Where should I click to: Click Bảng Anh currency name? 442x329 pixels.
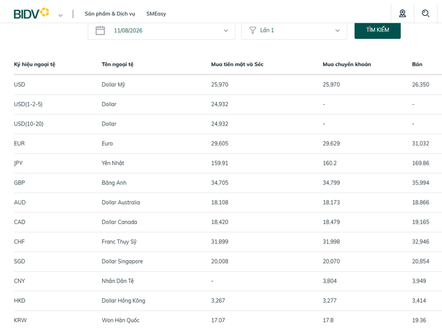[x=114, y=183]
